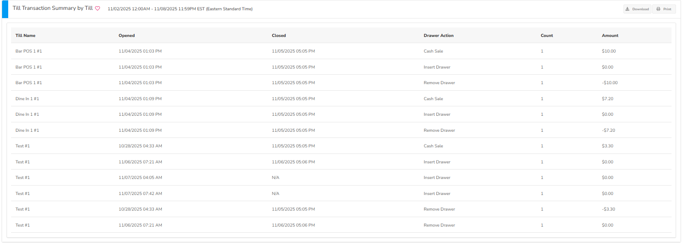Select the $10.00 amount cell

[609, 51]
